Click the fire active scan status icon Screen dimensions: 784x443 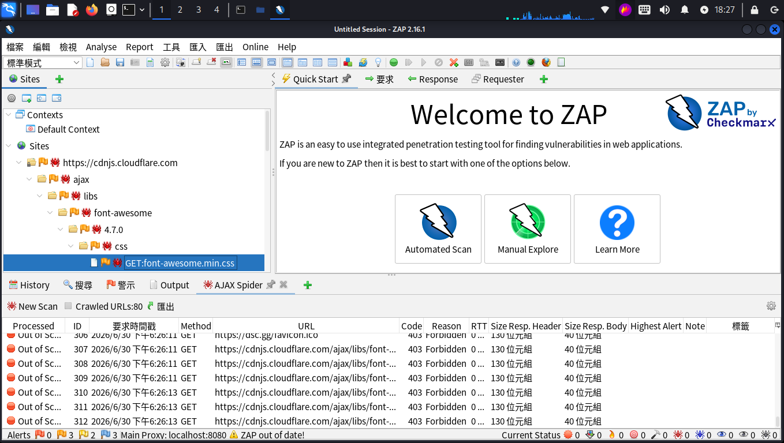pyautogui.click(x=612, y=435)
